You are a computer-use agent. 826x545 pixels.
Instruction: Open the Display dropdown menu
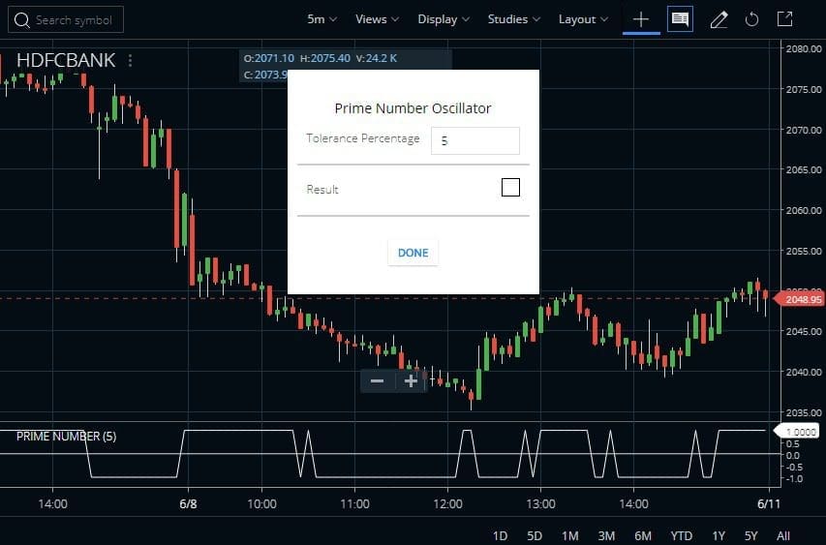click(x=444, y=19)
